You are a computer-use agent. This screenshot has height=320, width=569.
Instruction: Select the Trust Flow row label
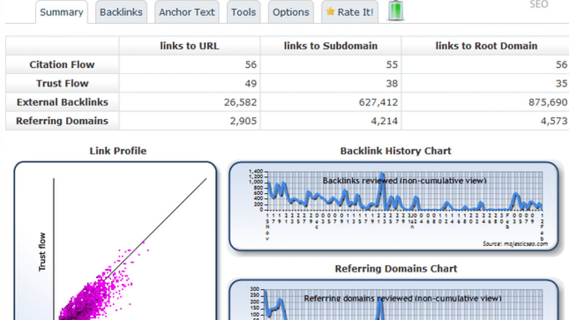pyautogui.click(x=62, y=83)
